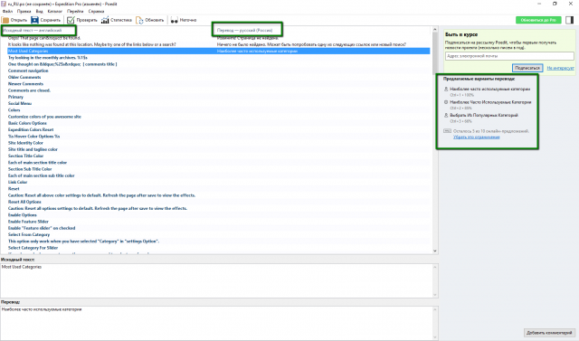Validate translations with Проверить icon
The width and height of the screenshot is (579, 341).
point(71,20)
